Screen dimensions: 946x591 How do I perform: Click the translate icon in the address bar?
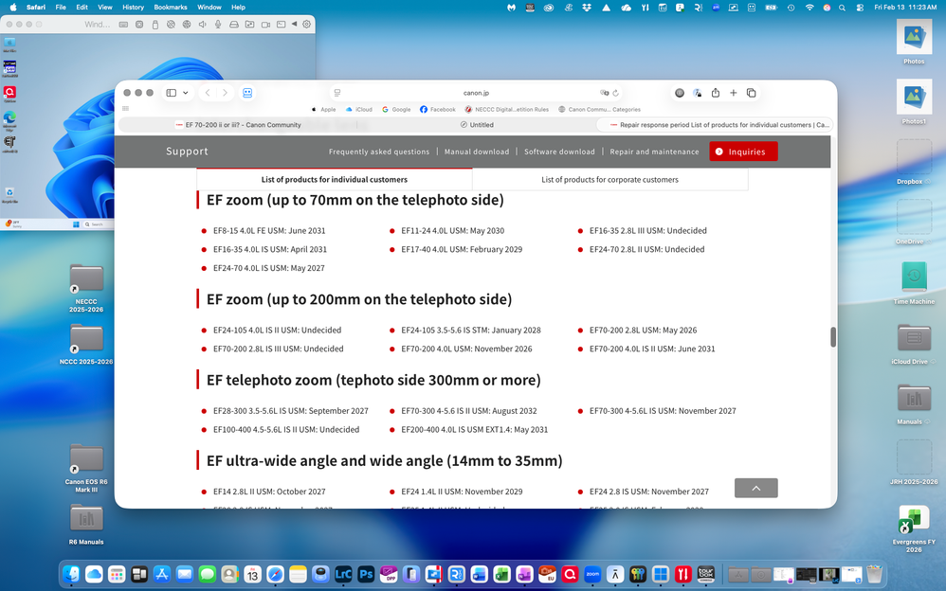(604, 93)
